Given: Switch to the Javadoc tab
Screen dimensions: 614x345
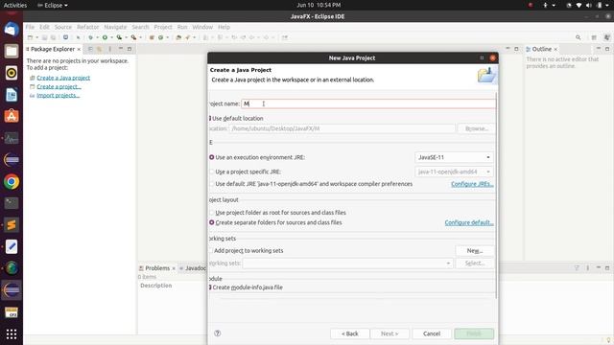Looking at the screenshot, I should point(194,268).
